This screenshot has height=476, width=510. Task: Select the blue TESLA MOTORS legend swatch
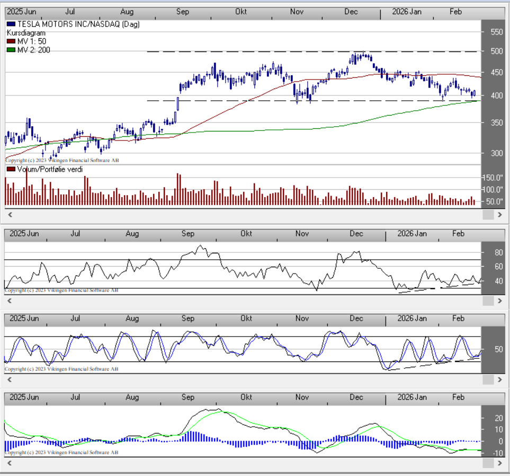coord(11,24)
